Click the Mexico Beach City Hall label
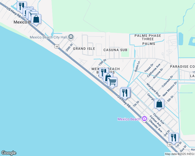 tap(48, 37)
